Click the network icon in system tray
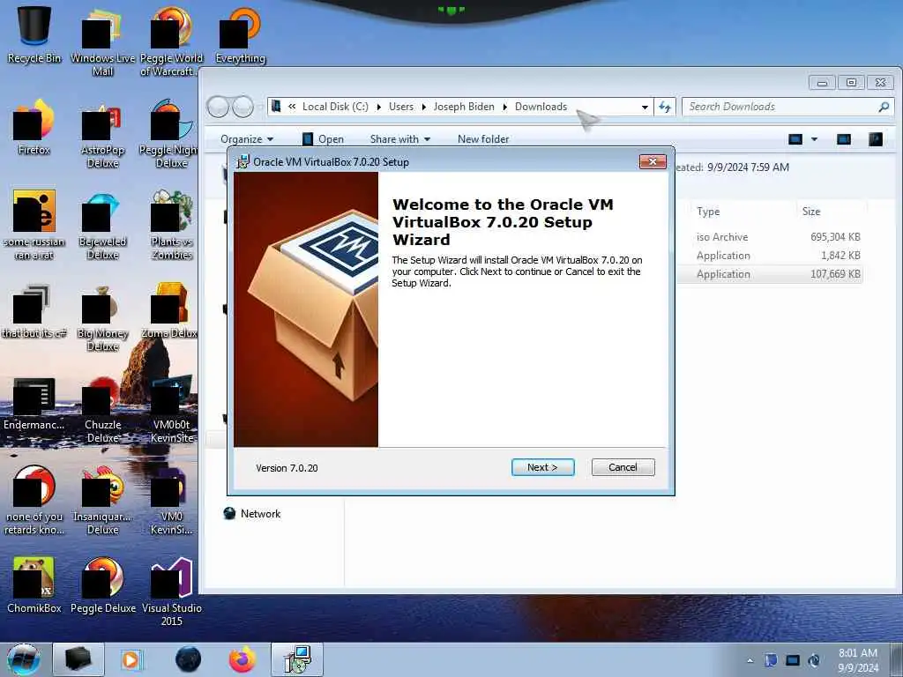Image resolution: width=903 pixels, height=677 pixels. [x=793, y=660]
